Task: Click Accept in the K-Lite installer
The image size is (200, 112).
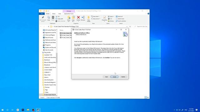Action: [x=114, y=77]
